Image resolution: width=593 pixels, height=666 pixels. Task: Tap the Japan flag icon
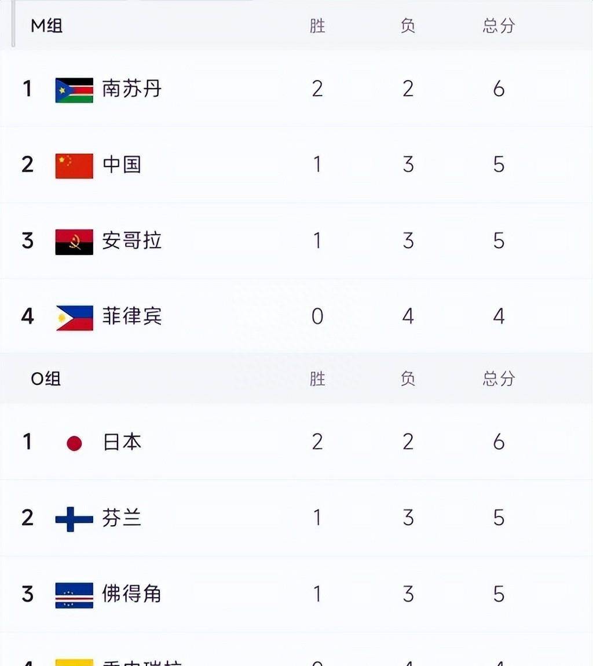tap(74, 443)
